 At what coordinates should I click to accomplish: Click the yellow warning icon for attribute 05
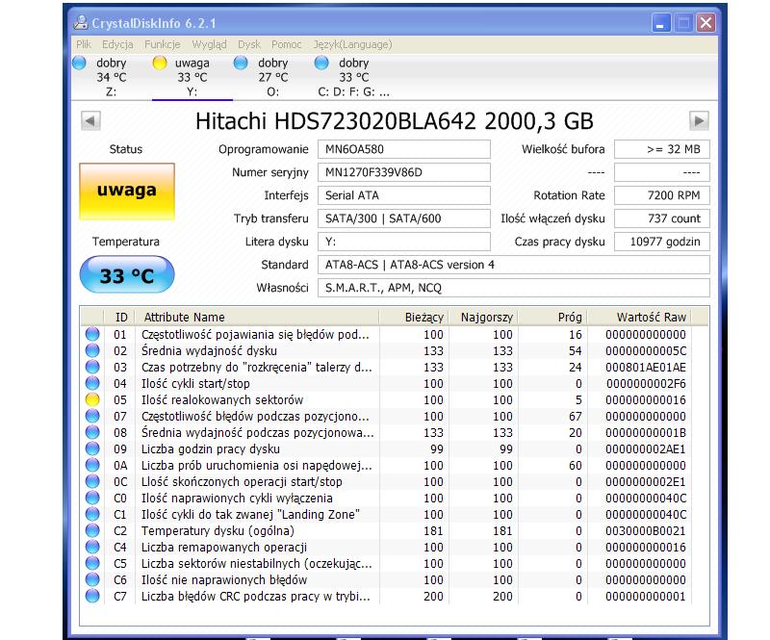point(92,399)
